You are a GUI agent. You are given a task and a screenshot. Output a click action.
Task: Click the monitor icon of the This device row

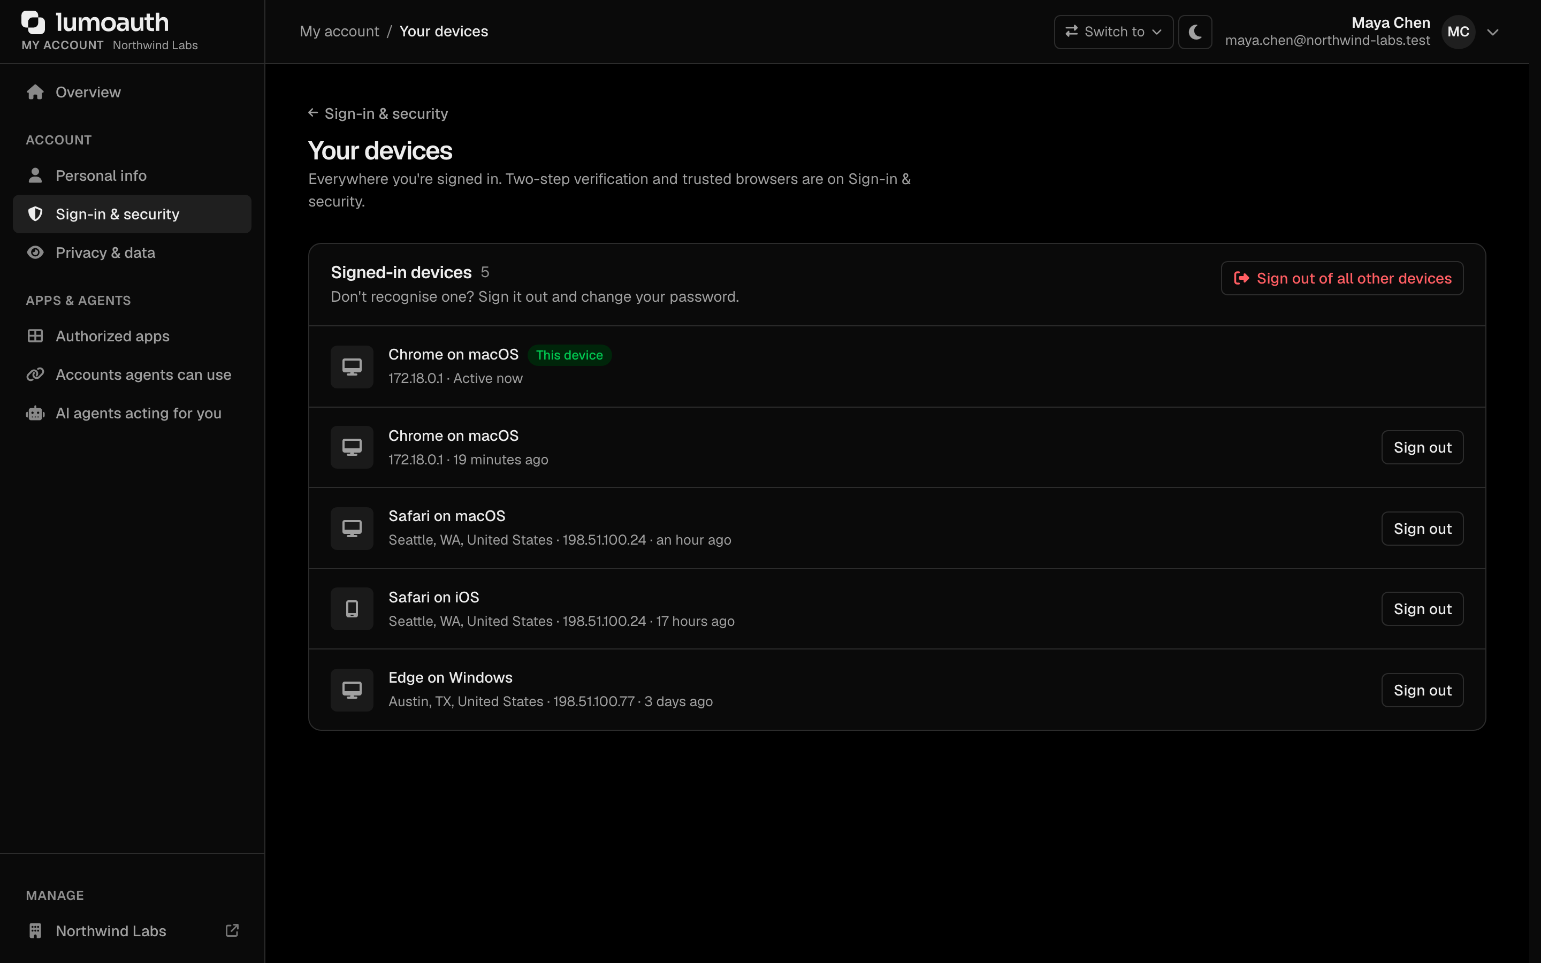point(352,366)
